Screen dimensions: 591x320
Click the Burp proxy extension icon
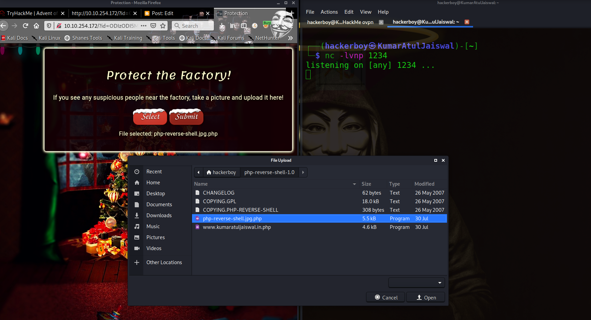pyautogui.click(x=266, y=25)
